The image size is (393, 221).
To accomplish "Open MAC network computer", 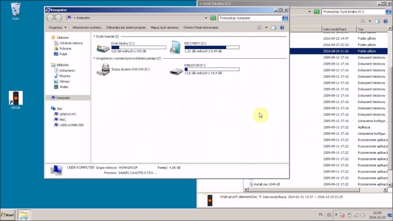I will (63, 120).
